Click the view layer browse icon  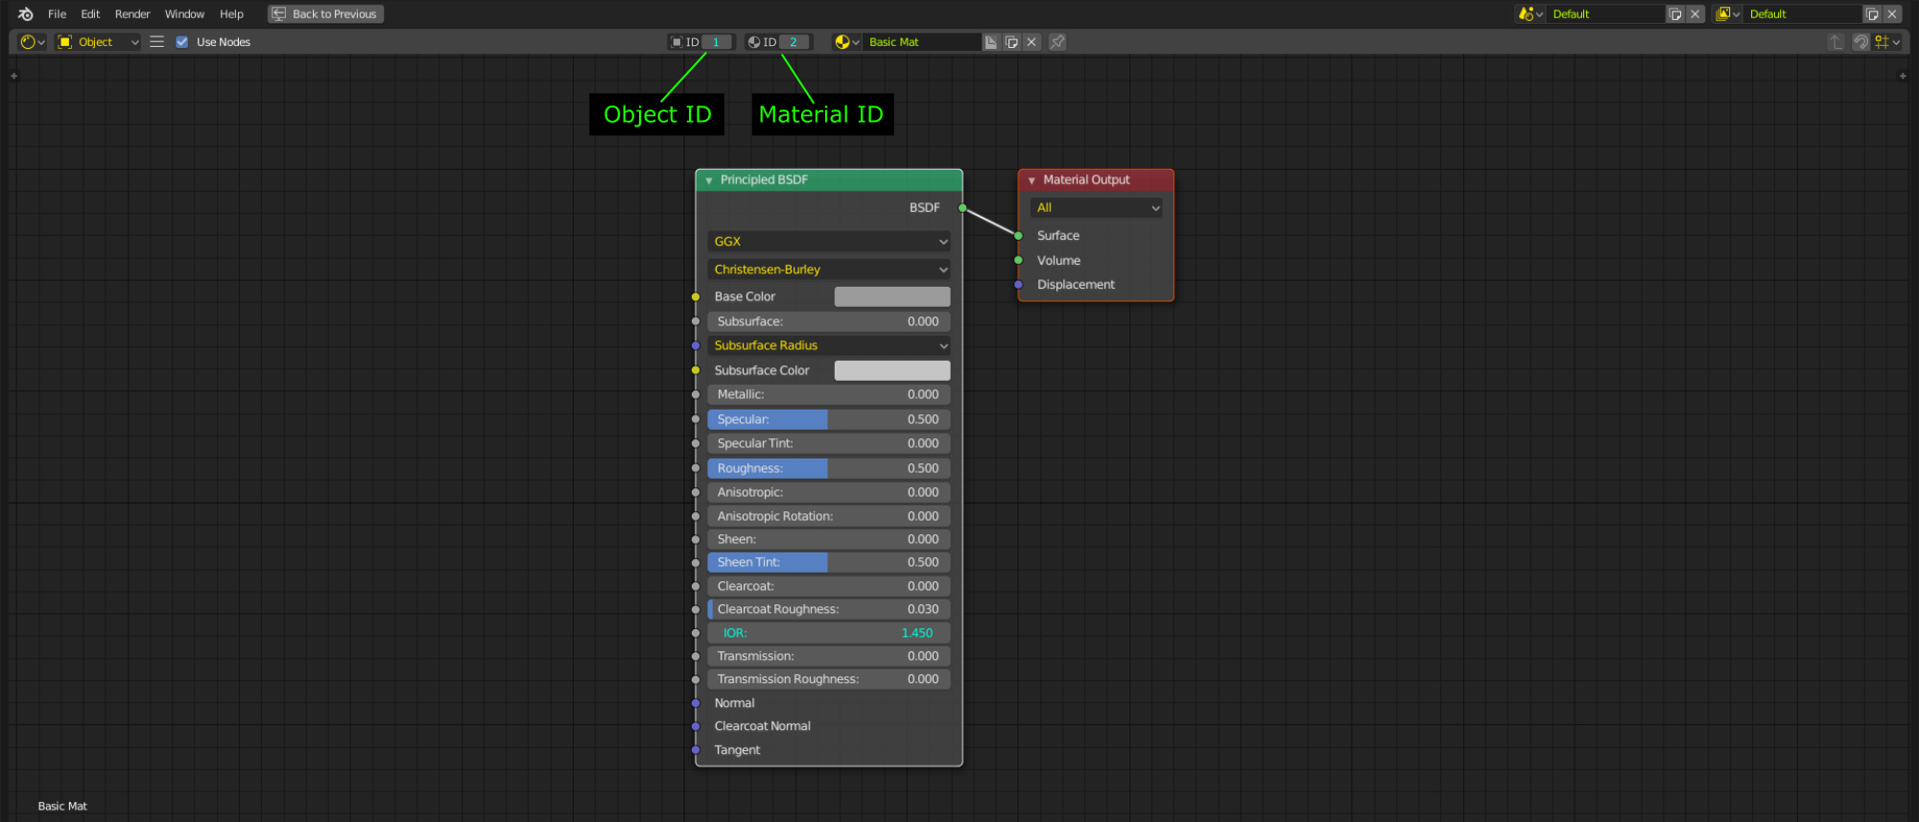click(x=1728, y=14)
